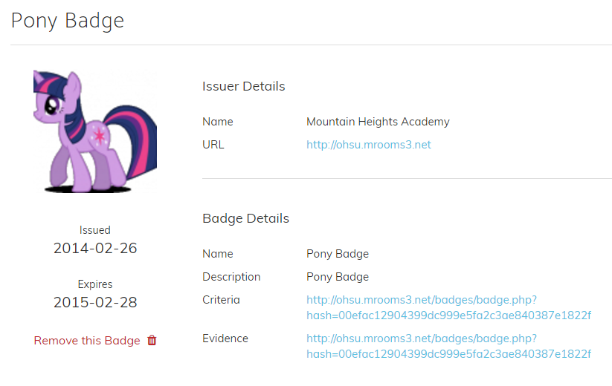Click the Expires label
612x386 pixels.
click(x=95, y=284)
